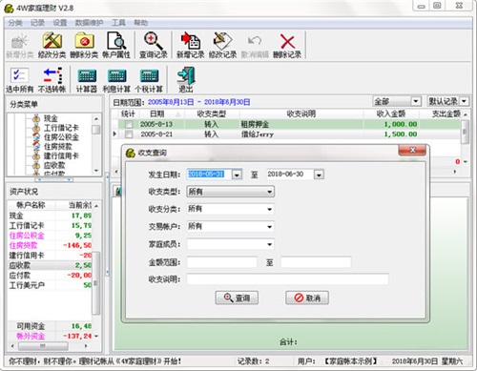Select the 租房押金 record description
The height and width of the screenshot is (371, 477).
[255, 124]
